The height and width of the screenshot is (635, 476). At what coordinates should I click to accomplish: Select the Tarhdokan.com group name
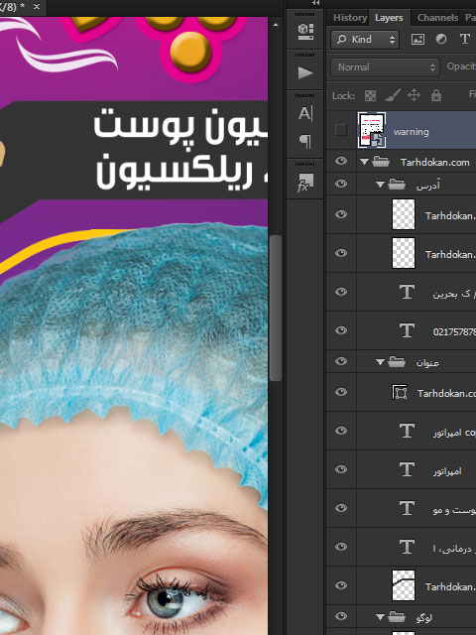tap(434, 163)
